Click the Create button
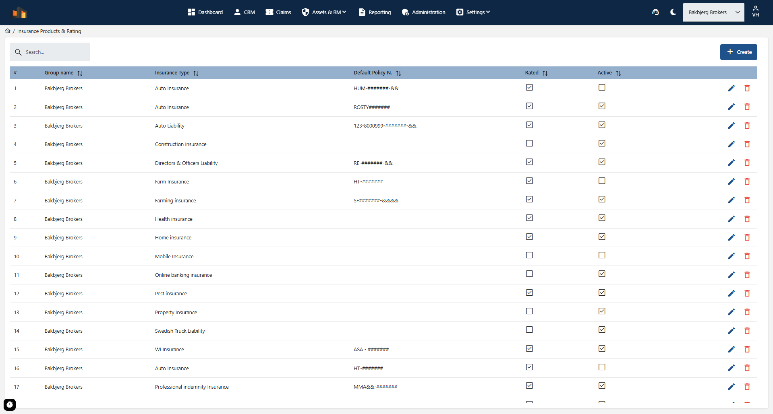773x414 pixels. 738,52
